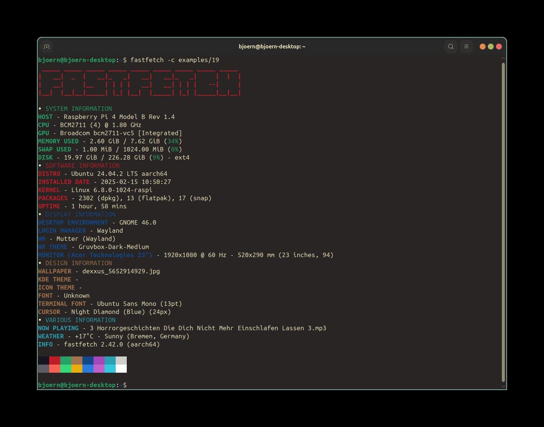544x427 pixels.
Task: Click the scrollbar up arrow
Action: click(503, 58)
